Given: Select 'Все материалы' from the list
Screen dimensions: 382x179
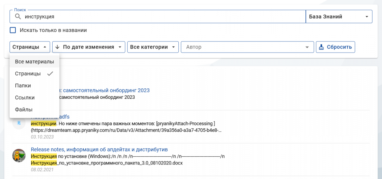Looking at the screenshot, I should click(34, 62).
